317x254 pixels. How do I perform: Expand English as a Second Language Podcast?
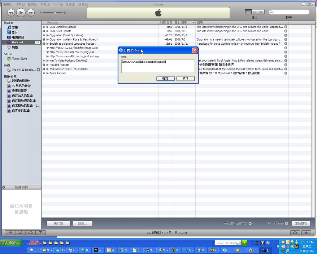(47, 43)
